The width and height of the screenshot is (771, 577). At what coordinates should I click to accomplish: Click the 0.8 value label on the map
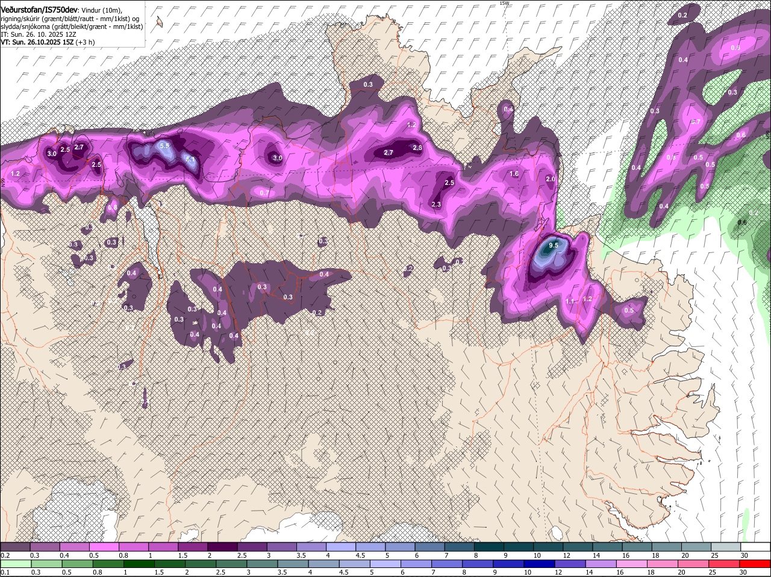coord(113,208)
